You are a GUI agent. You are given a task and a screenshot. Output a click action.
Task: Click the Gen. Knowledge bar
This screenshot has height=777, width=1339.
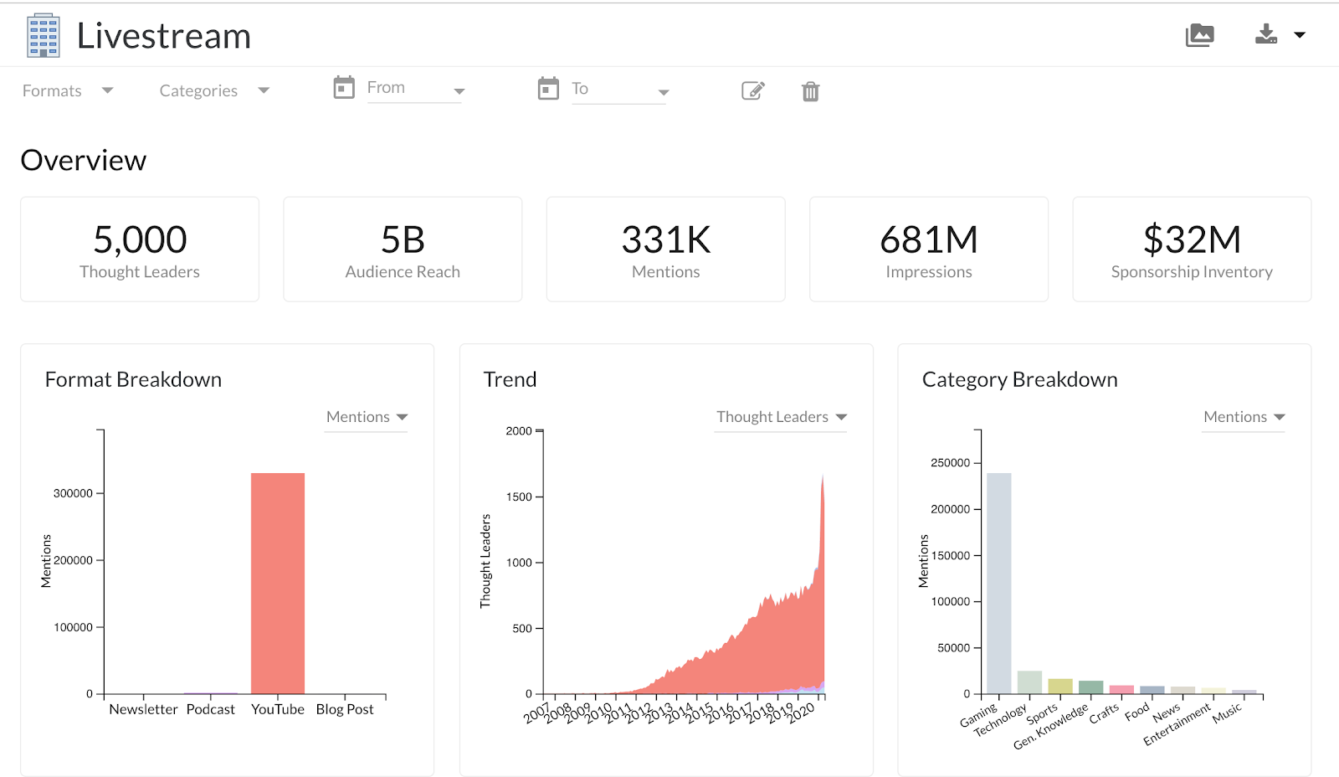pos(1091,687)
